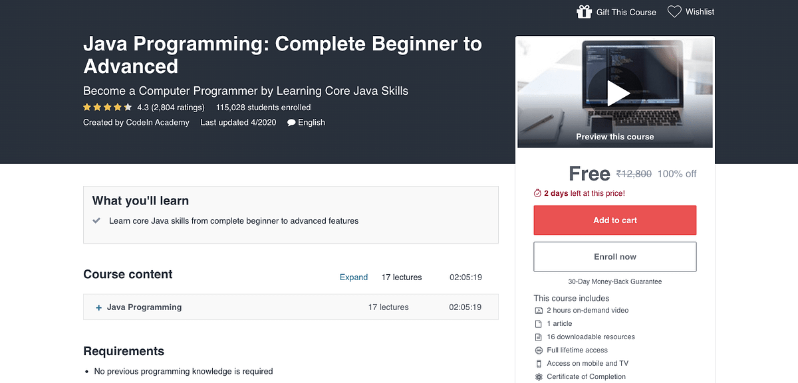The height and width of the screenshot is (383, 798).
Task: Click the Full lifetime access infinity icon
Action: pyautogui.click(x=538, y=350)
